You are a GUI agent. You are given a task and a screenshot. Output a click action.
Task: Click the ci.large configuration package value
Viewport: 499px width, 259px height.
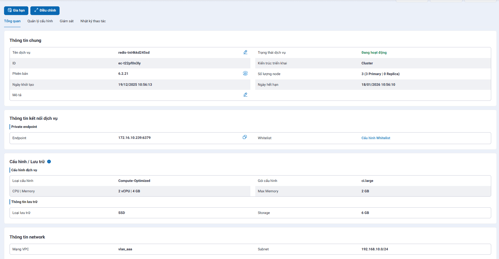[x=367, y=181]
